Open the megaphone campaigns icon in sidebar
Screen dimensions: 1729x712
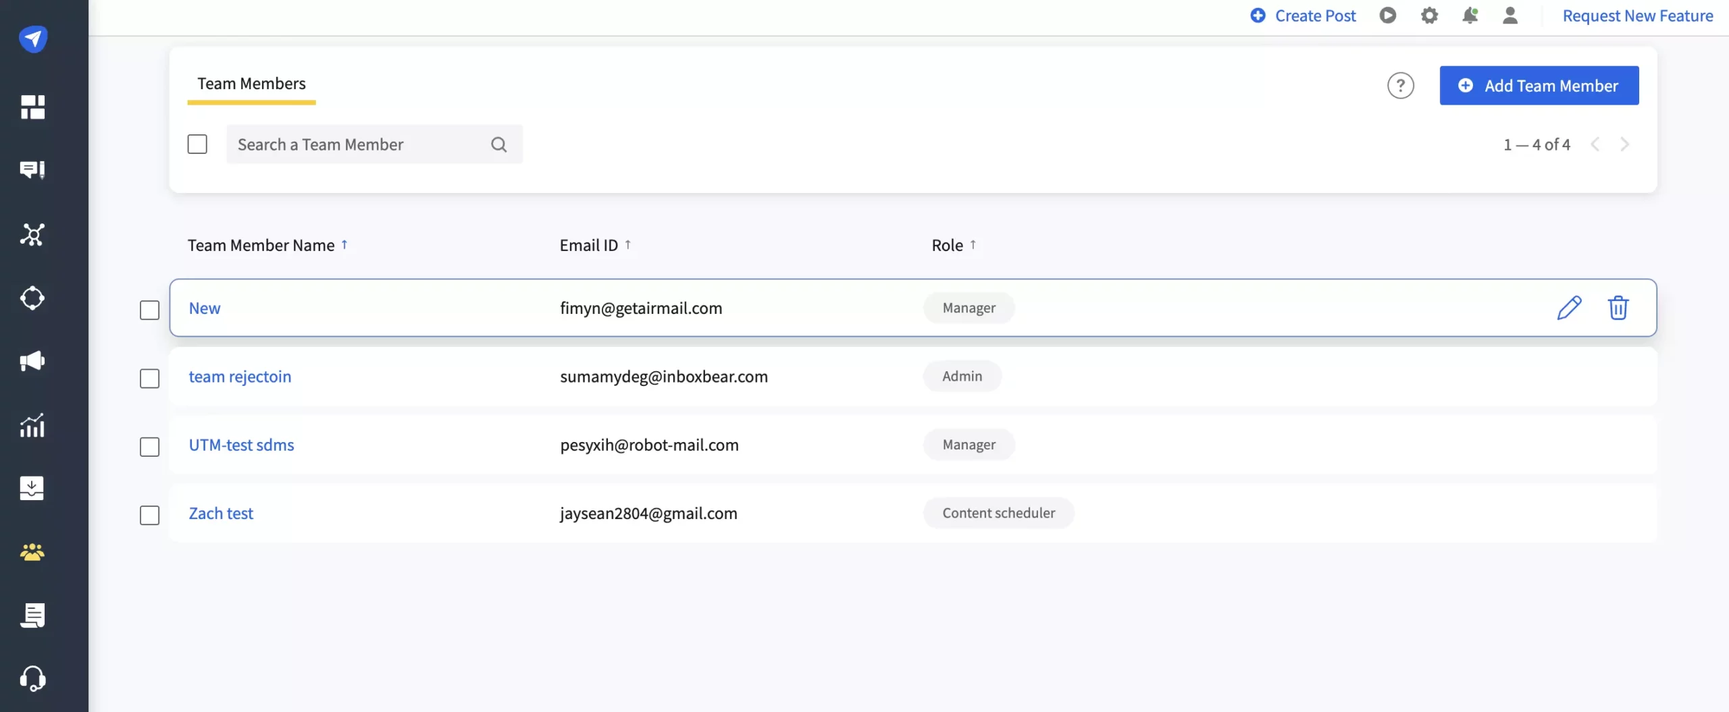32,361
